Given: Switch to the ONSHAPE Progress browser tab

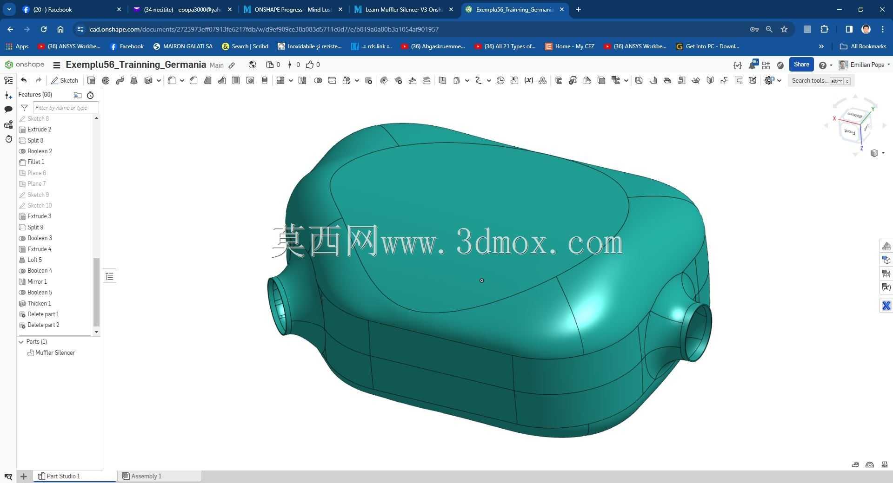Looking at the screenshot, I should (x=293, y=9).
